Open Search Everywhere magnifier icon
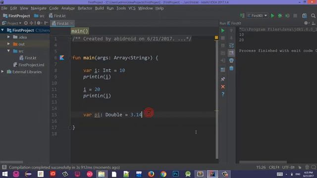This screenshot has height=178, width=317. [x=313, y=16]
